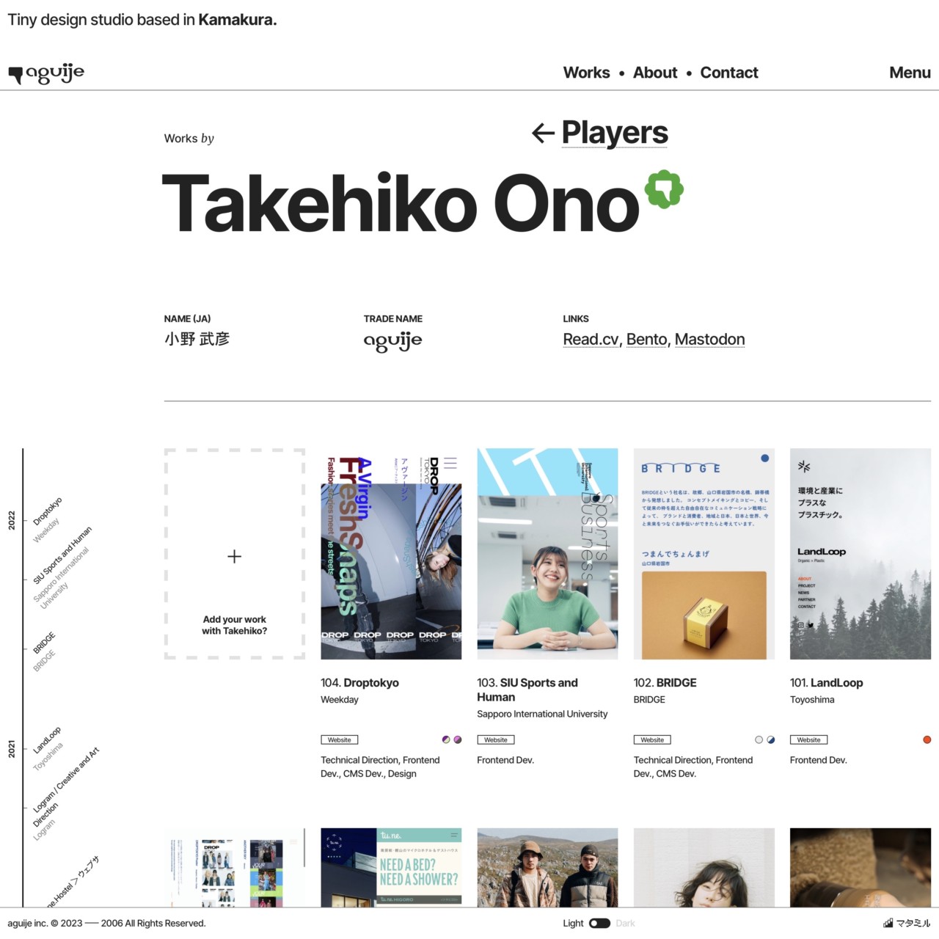
Task: Click the blue color dot under BRIDGE
Action: (x=771, y=739)
